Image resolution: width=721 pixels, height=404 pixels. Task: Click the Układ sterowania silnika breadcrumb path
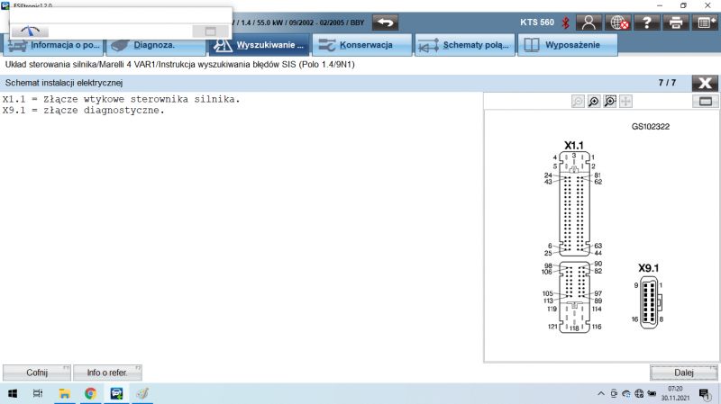[x=179, y=65]
